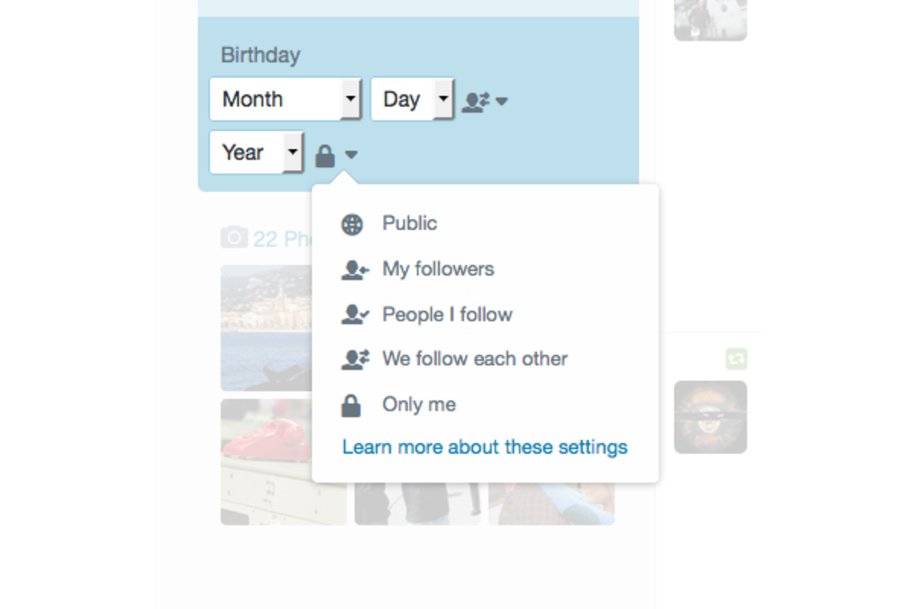Open the coastal town photo thumbnail
Image resolution: width=913 pixels, height=609 pixels.
pyautogui.click(x=266, y=327)
